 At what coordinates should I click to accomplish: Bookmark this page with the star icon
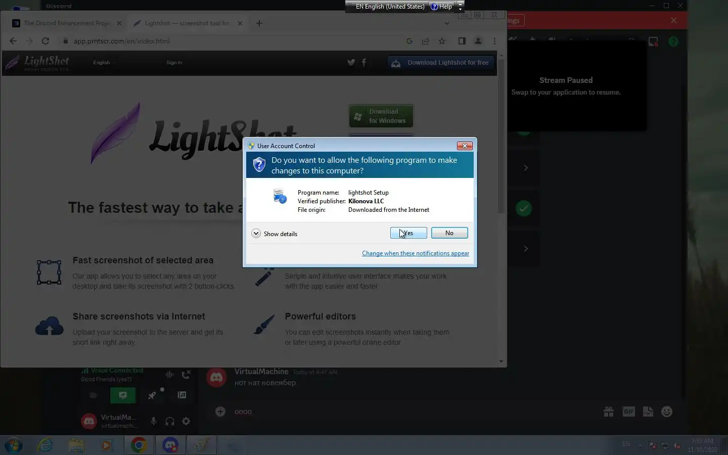coord(442,41)
